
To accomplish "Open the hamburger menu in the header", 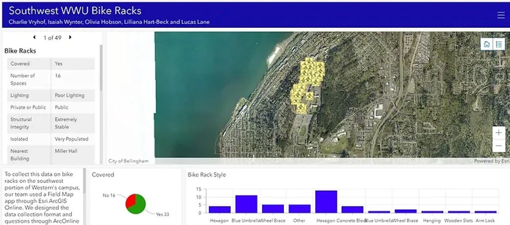I will (501, 15).
